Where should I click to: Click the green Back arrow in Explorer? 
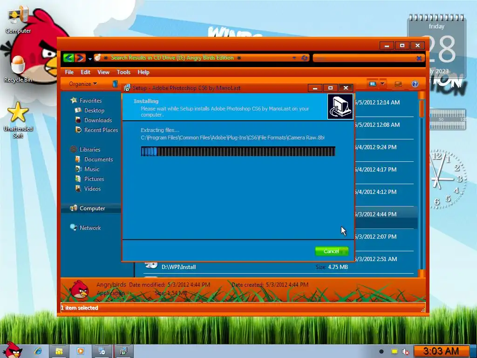69,57
